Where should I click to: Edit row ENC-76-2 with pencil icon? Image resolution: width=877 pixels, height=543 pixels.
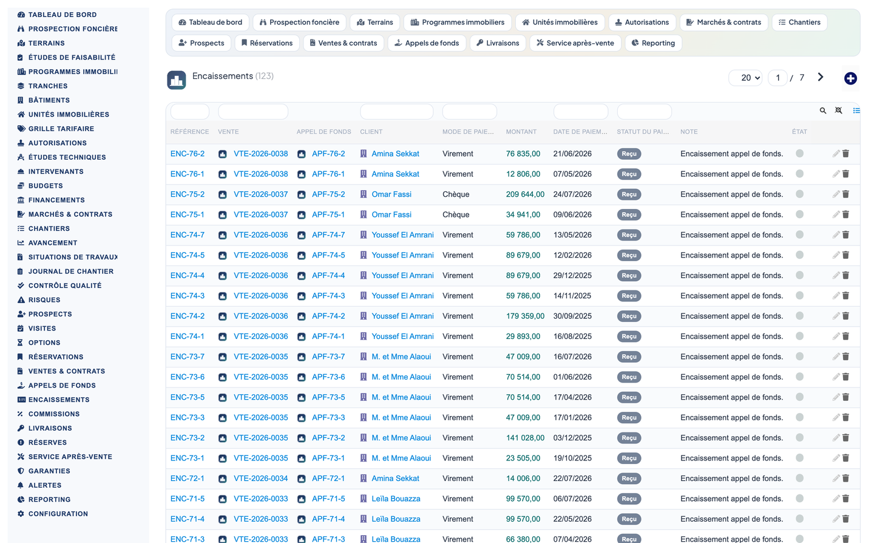click(836, 154)
